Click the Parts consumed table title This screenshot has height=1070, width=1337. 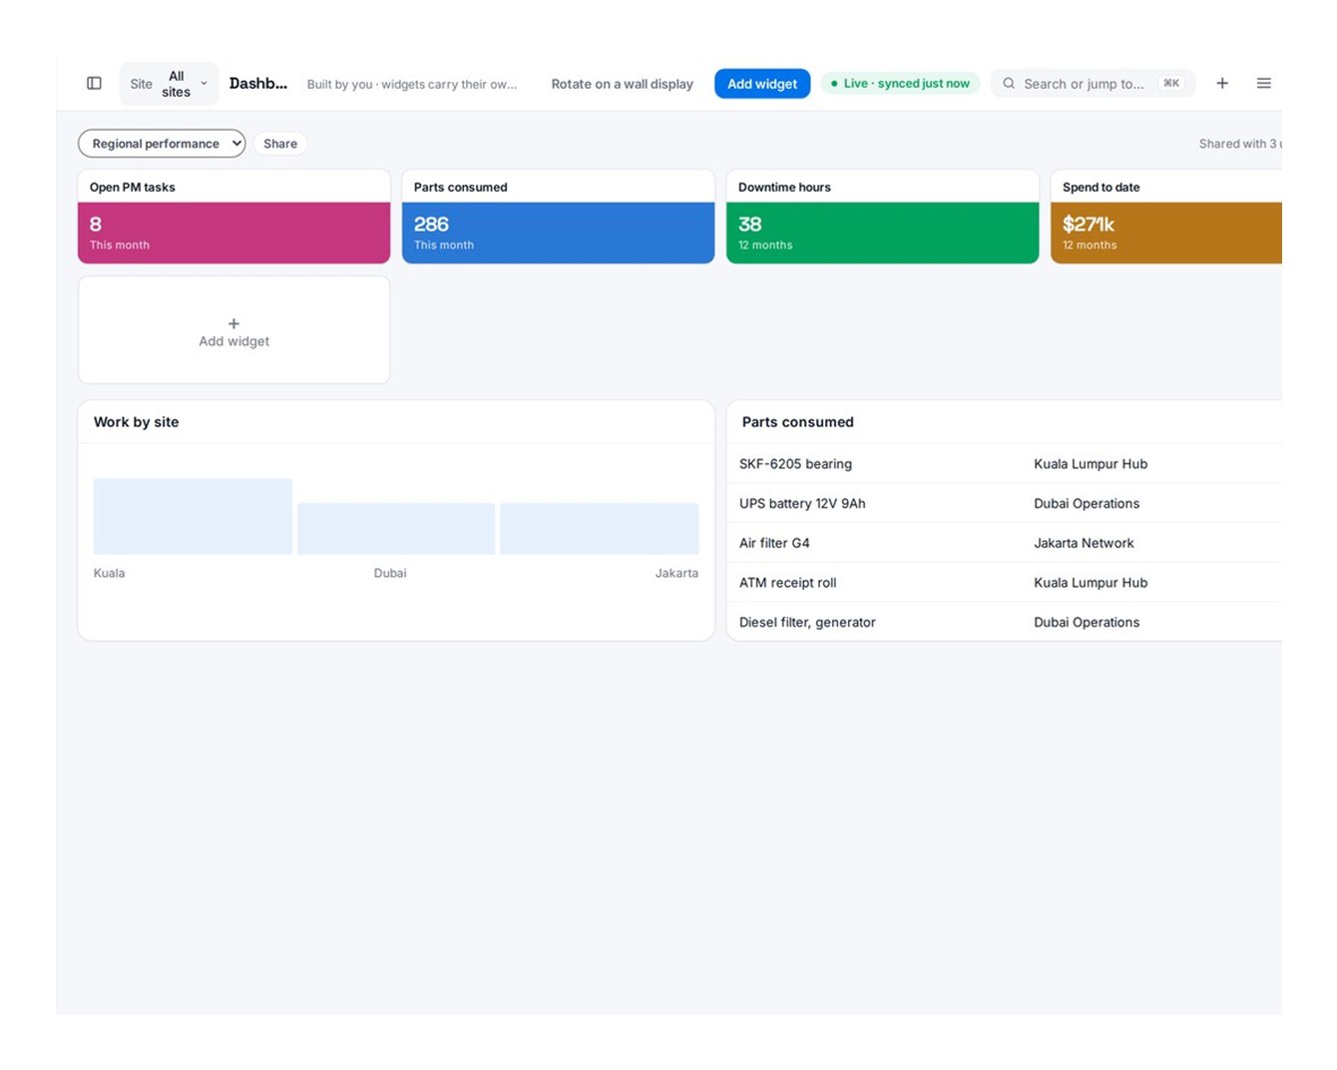pos(798,422)
